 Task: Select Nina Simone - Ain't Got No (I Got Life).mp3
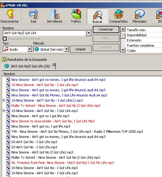[42, 152]
